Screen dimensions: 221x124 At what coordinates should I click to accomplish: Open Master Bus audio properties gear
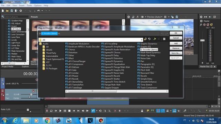(201, 17)
